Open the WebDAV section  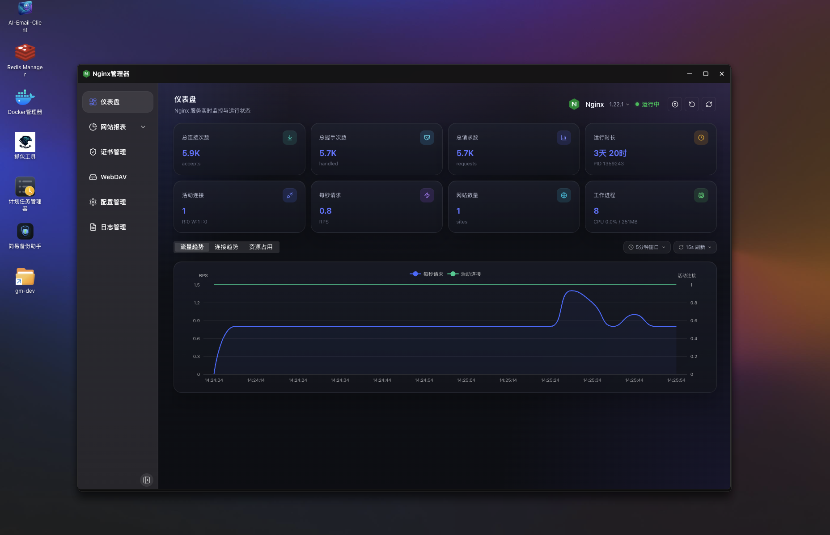pyautogui.click(x=118, y=177)
